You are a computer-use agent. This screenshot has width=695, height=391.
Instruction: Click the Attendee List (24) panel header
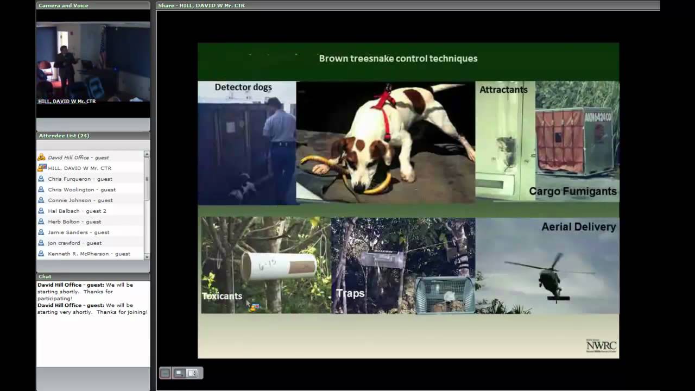(x=93, y=136)
